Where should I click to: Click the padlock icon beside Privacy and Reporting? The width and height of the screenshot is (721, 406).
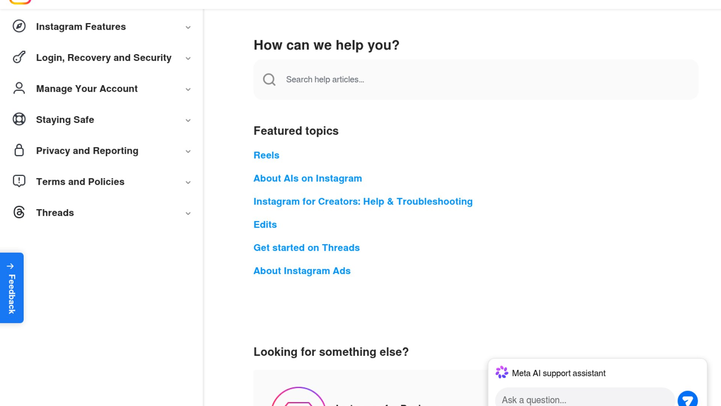tap(19, 150)
